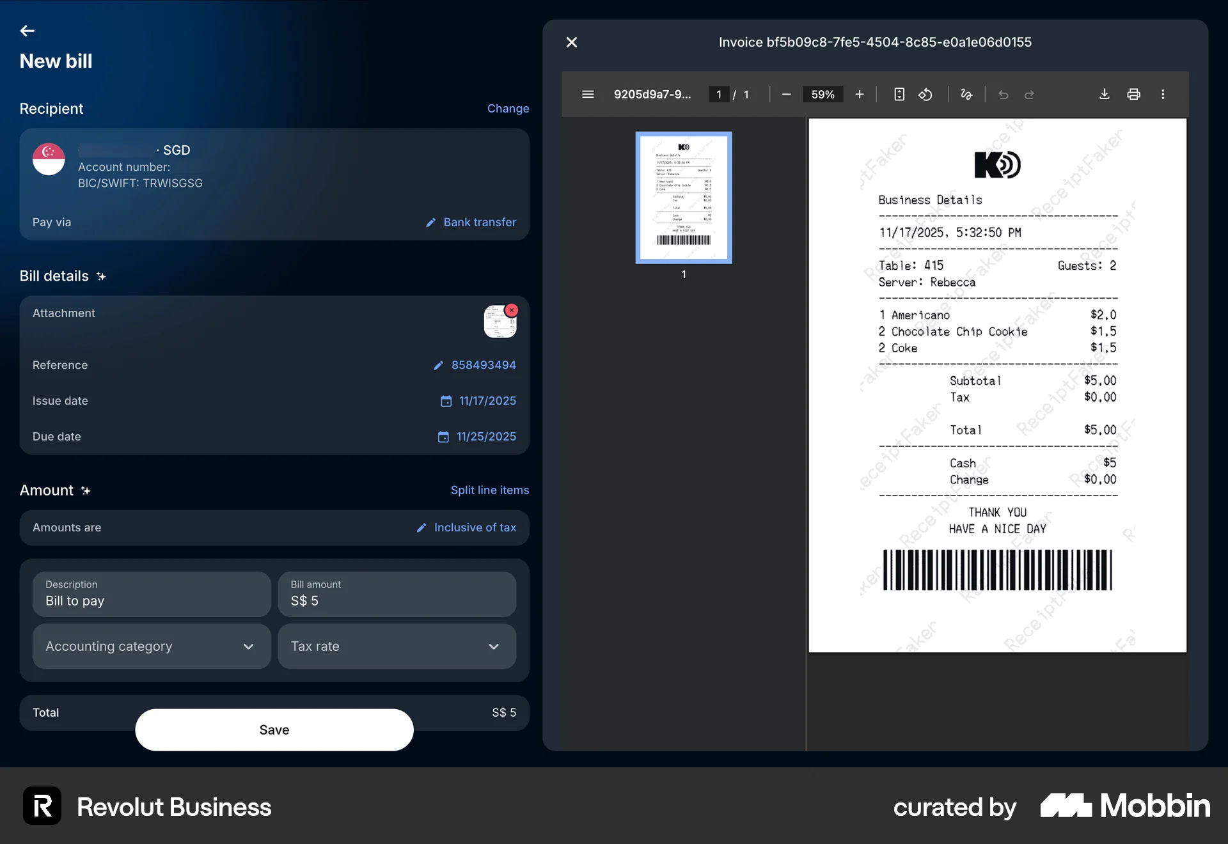Click Change recipient link
Screen dimensions: 1228x844
click(x=508, y=109)
